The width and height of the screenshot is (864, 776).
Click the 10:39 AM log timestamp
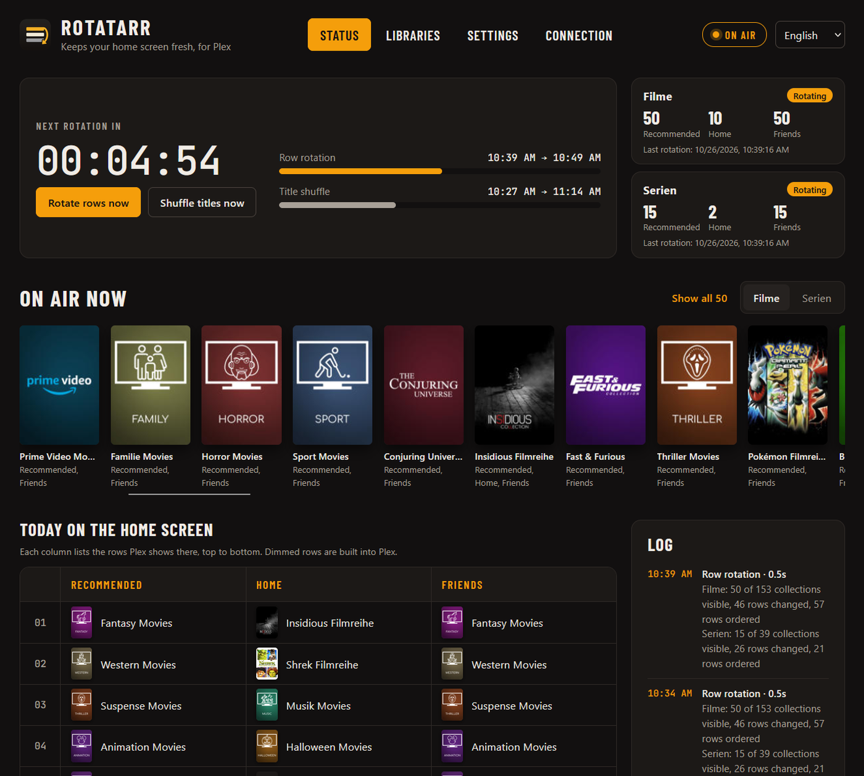pyautogui.click(x=670, y=574)
